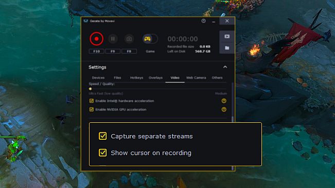Take a screenshot with the camera icon
This screenshot has width=335, height=188.
pyautogui.click(x=129, y=39)
